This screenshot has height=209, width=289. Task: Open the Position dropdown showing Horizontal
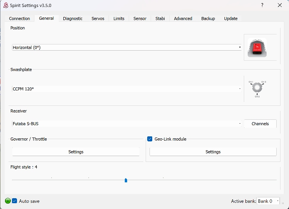pyautogui.click(x=127, y=48)
